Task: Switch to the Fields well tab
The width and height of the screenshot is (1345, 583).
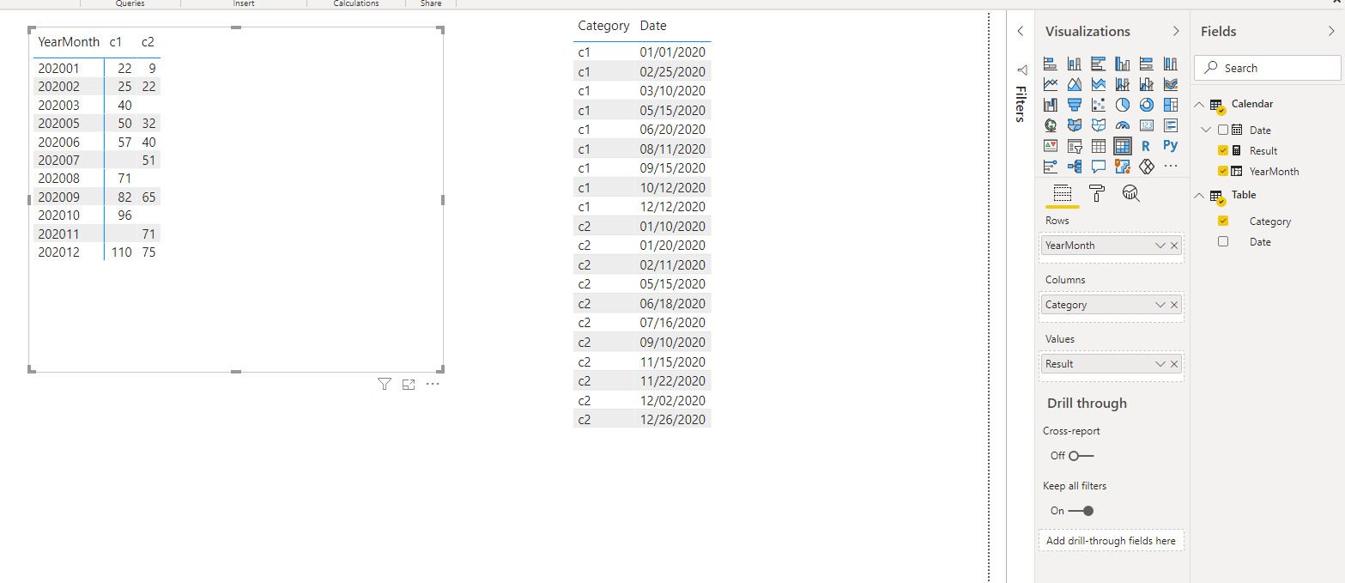Action: tap(1062, 193)
